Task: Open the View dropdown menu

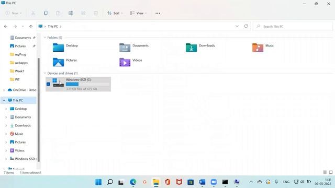Action: 138,13
